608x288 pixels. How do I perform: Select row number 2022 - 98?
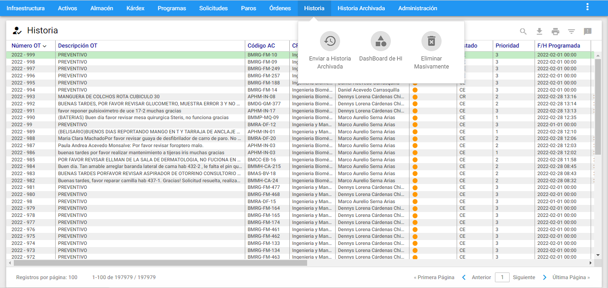pyautogui.click(x=22, y=201)
